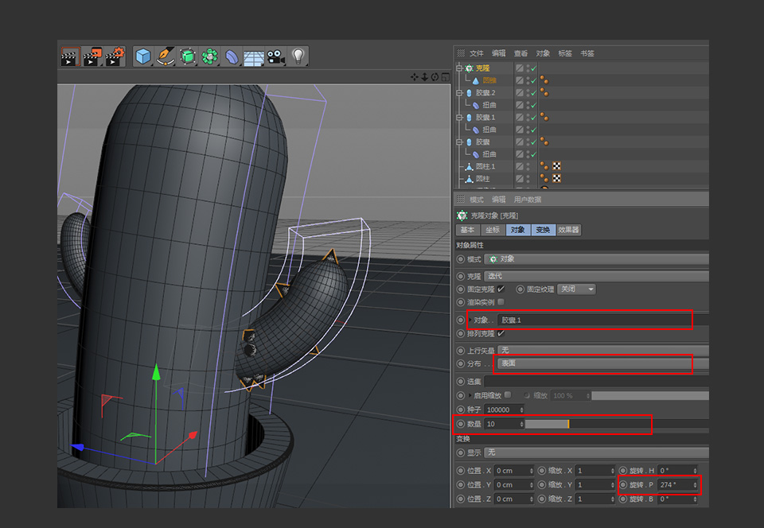Click the Light icon in the top toolbar

click(x=298, y=56)
